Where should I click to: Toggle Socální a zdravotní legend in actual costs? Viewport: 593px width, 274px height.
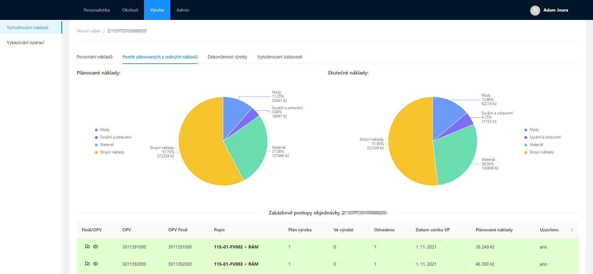point(545,137)
